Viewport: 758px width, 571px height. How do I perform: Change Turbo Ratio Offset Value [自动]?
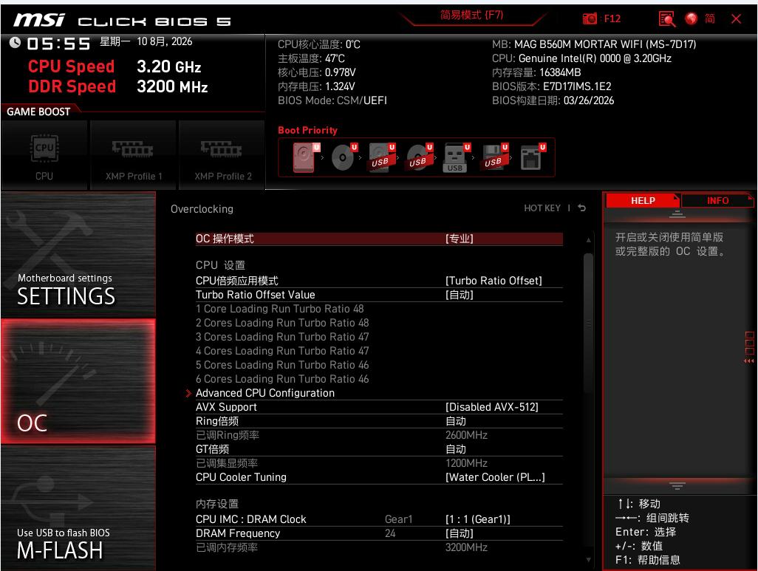379,295
